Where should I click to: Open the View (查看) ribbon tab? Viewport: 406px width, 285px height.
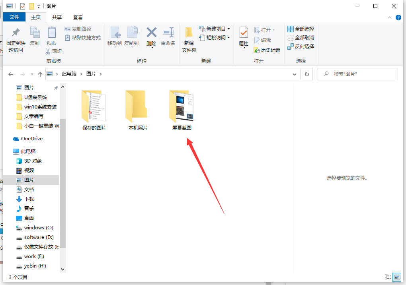pos(78,17)
